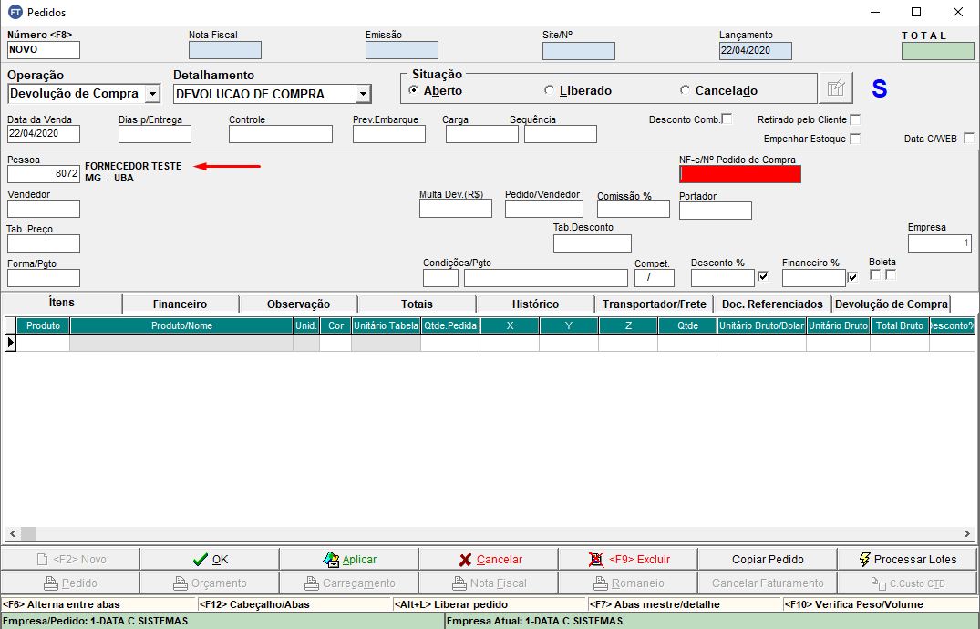Screen dimensions: 980x629
Task: Click Processar Lotes lightning button
Action: [x=907, y=559]
